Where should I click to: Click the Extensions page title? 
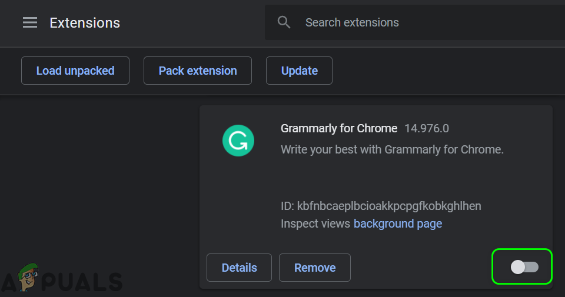click(85, 23)
